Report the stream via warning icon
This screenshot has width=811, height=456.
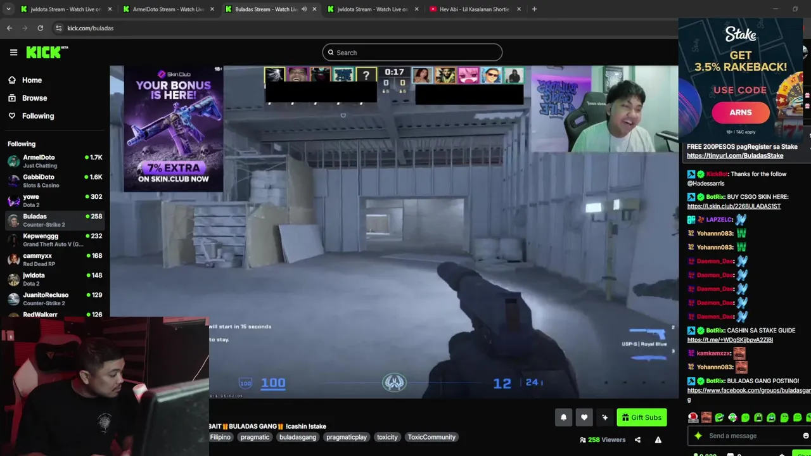click(658, 440)
